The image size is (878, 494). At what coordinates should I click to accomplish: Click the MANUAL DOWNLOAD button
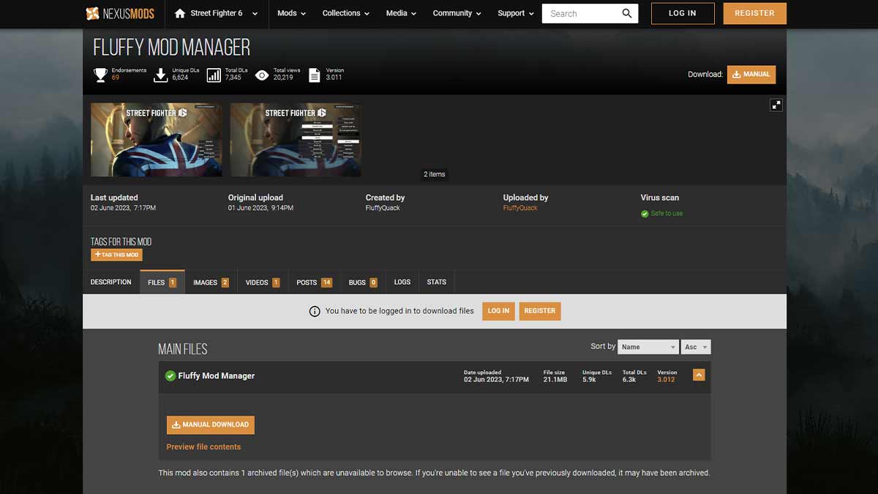(x=211, y=424)
